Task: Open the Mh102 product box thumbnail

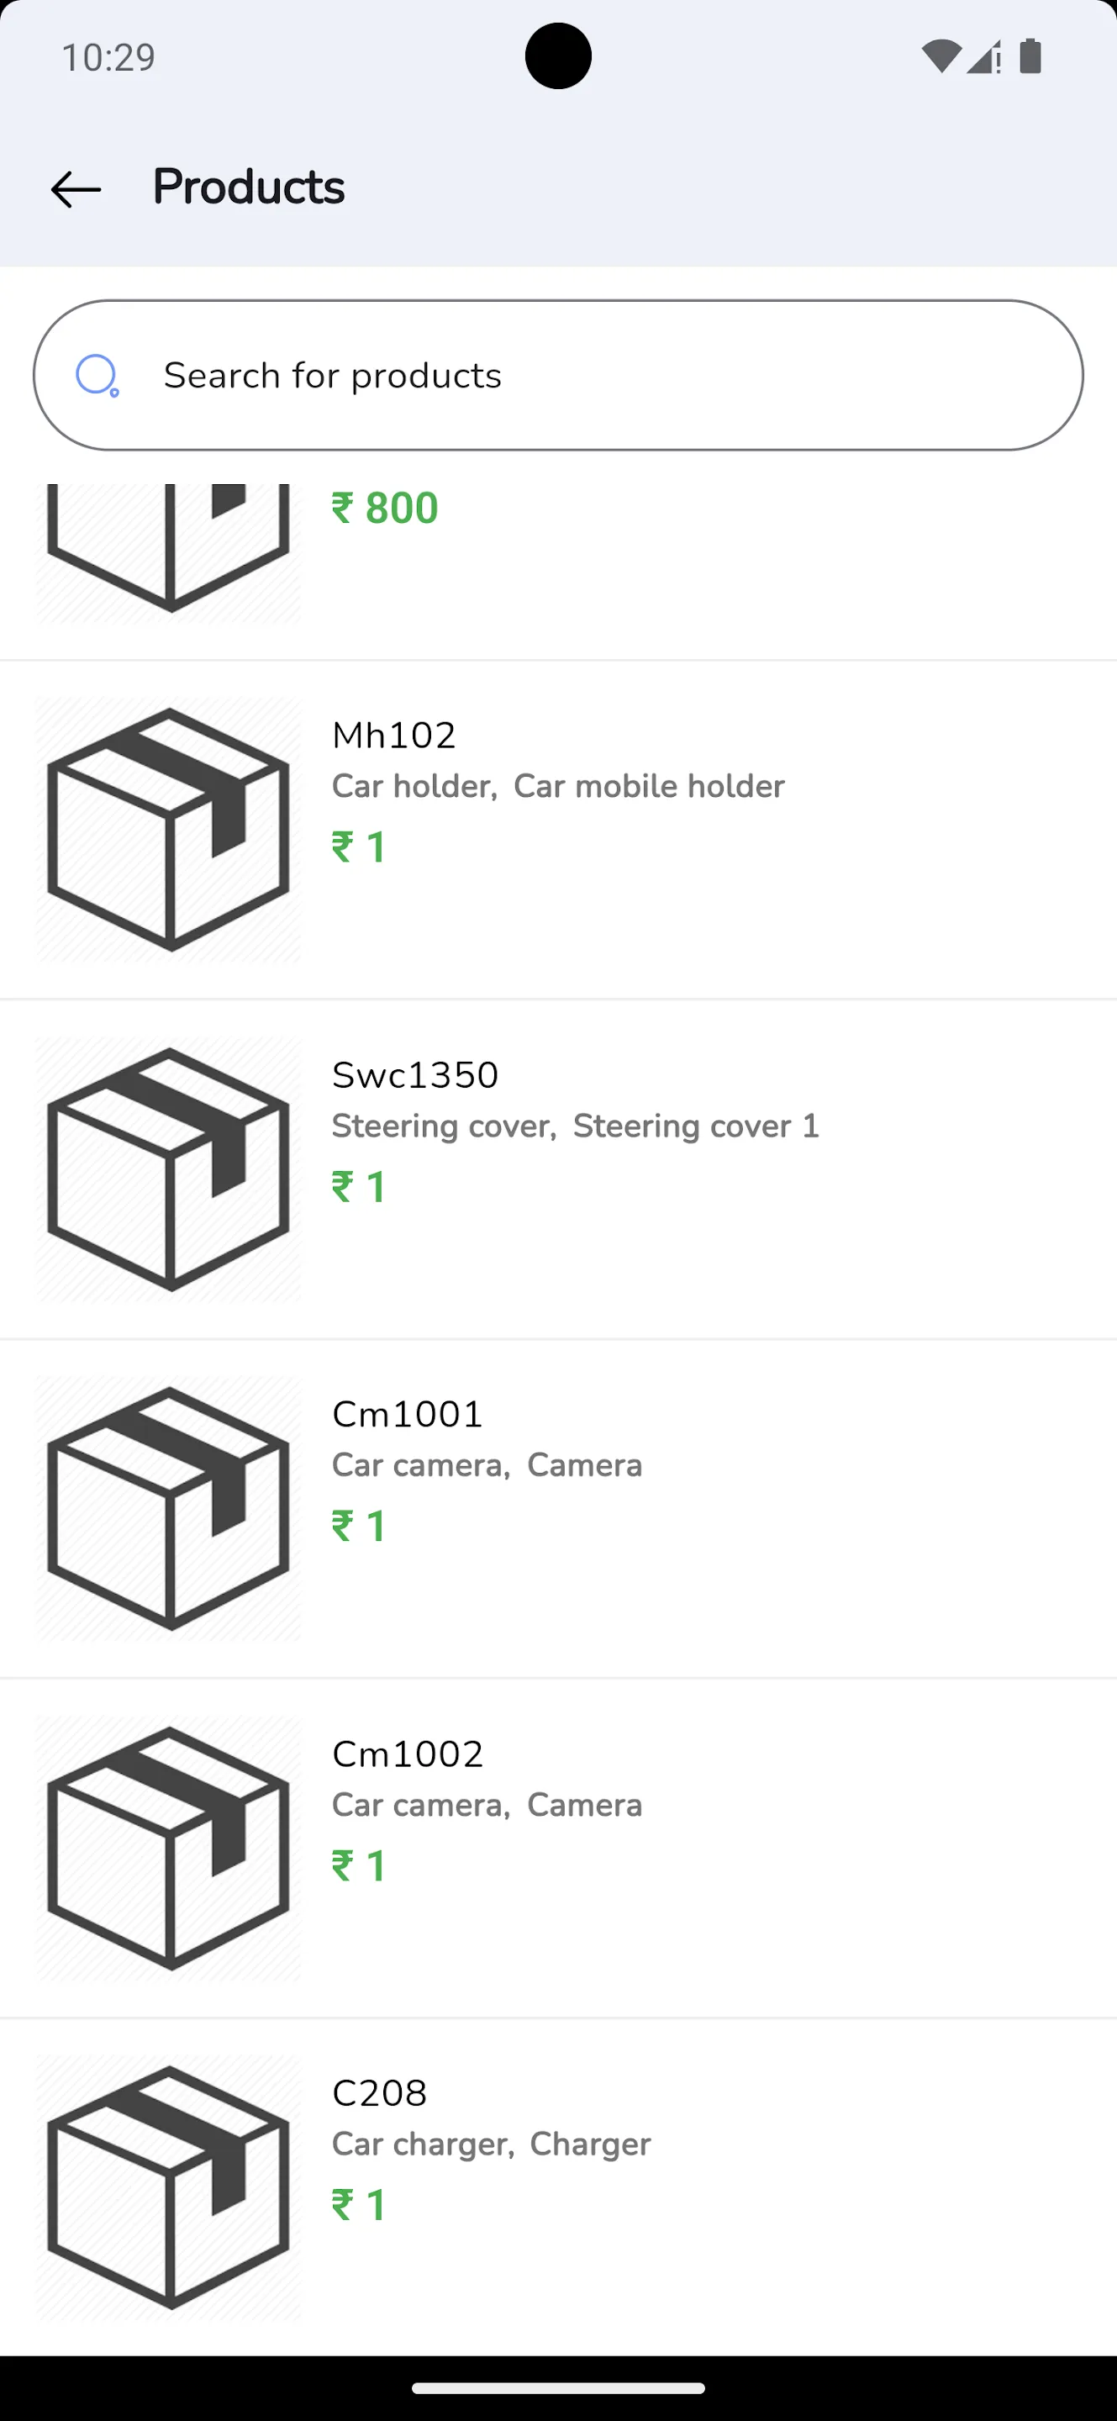Action: point(168,830)
